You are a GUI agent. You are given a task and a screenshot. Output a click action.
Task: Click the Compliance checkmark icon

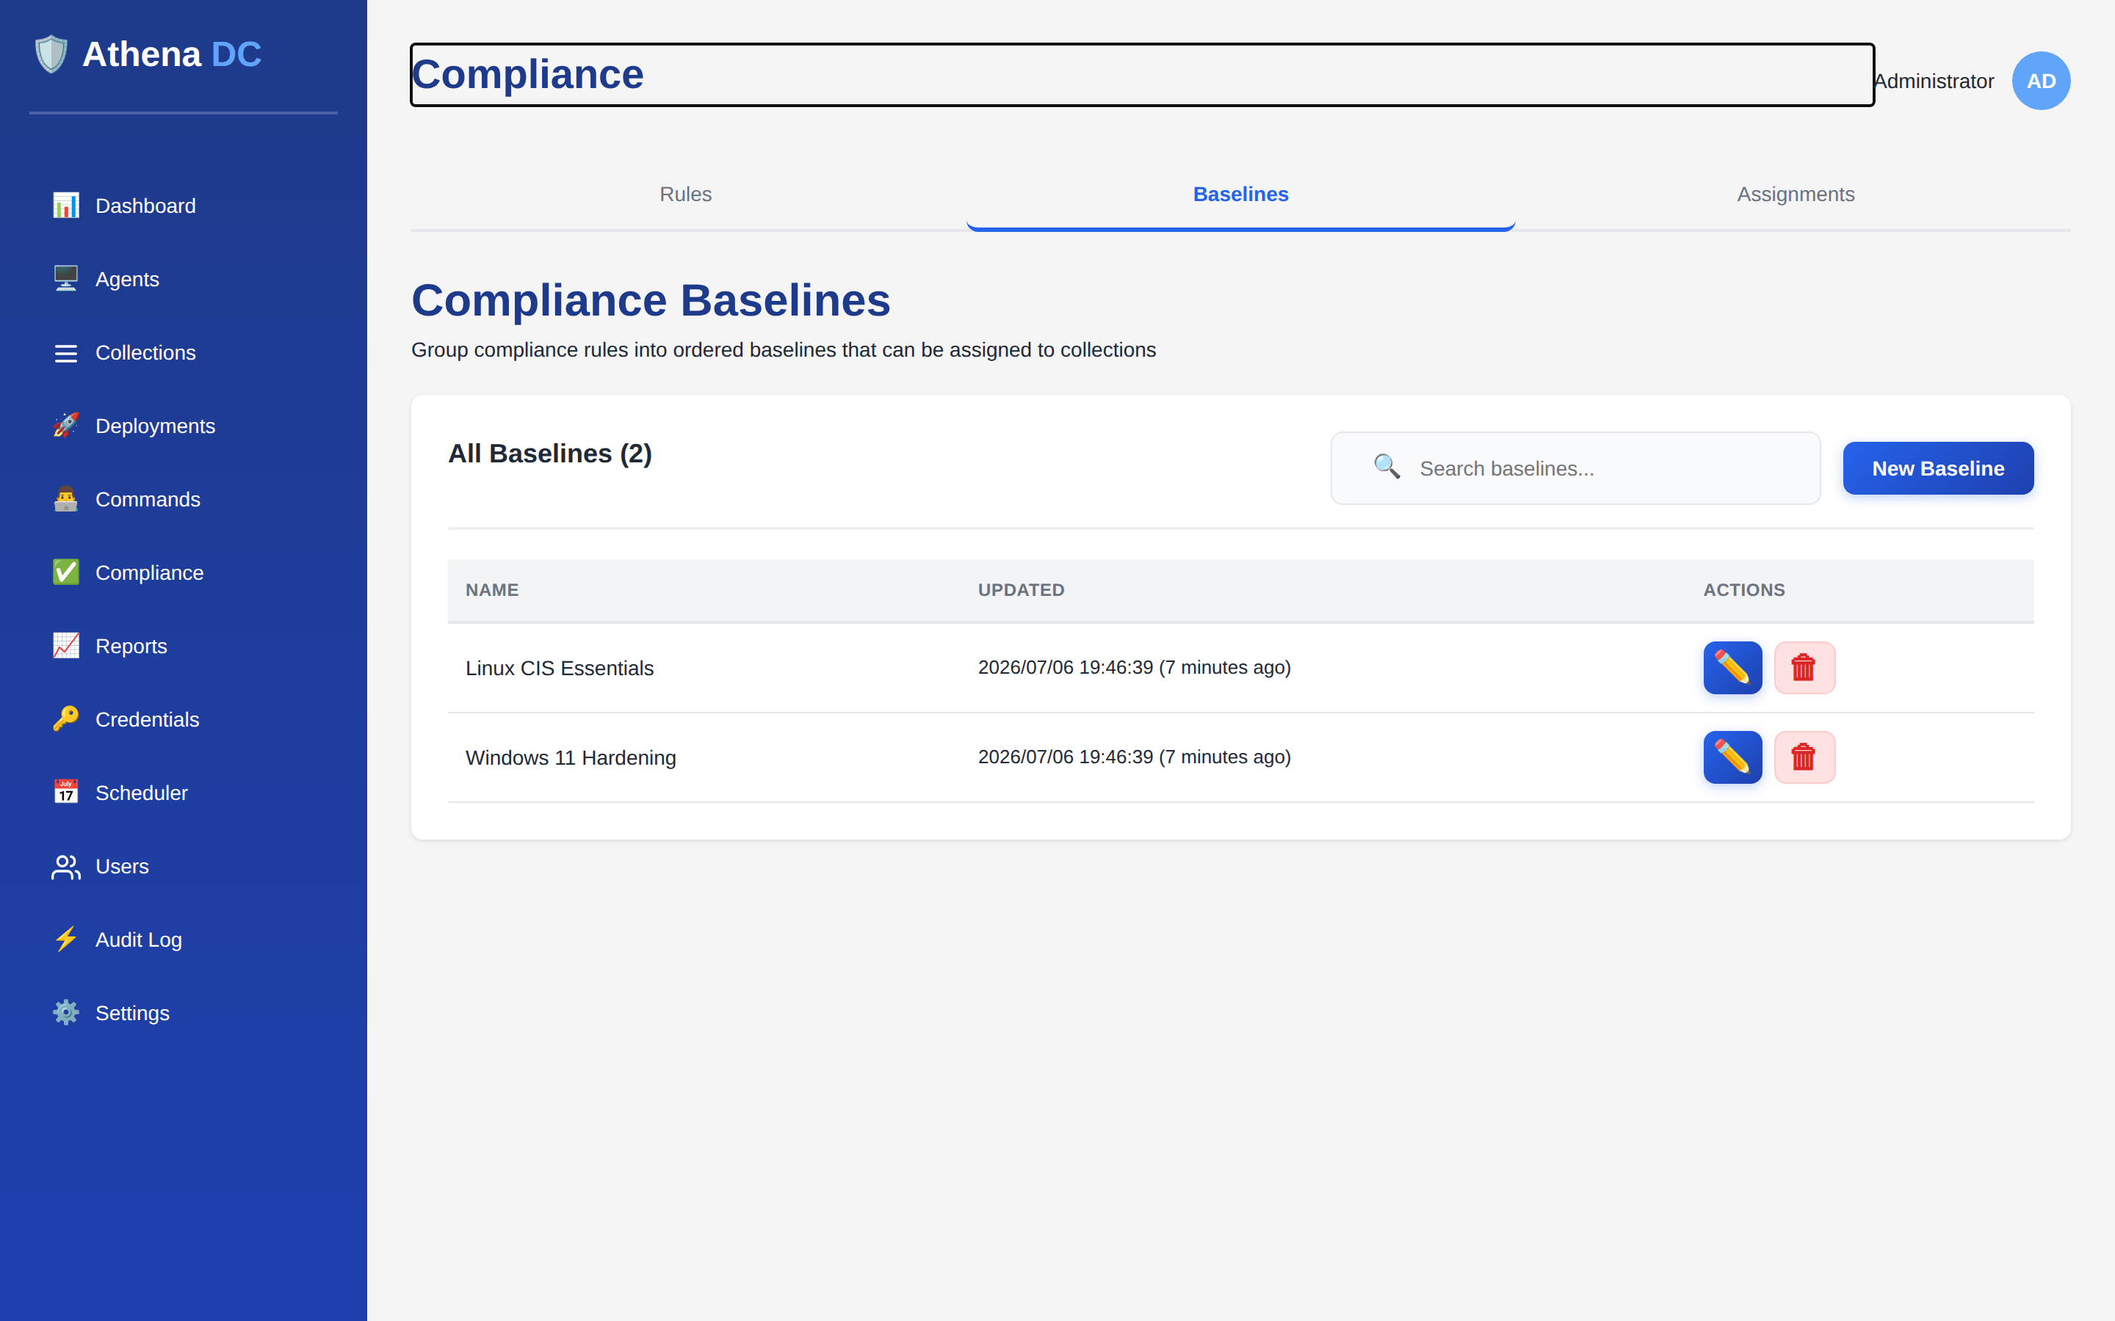click(x=65, y=572)
